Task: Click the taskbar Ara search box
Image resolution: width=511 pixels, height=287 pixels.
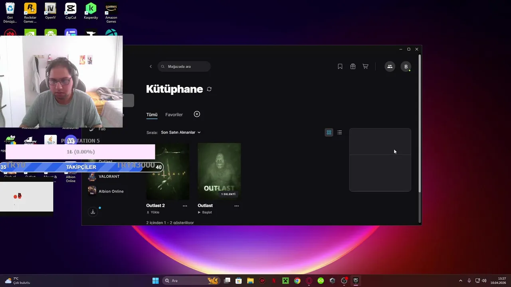Action: (x=192, y=281)
